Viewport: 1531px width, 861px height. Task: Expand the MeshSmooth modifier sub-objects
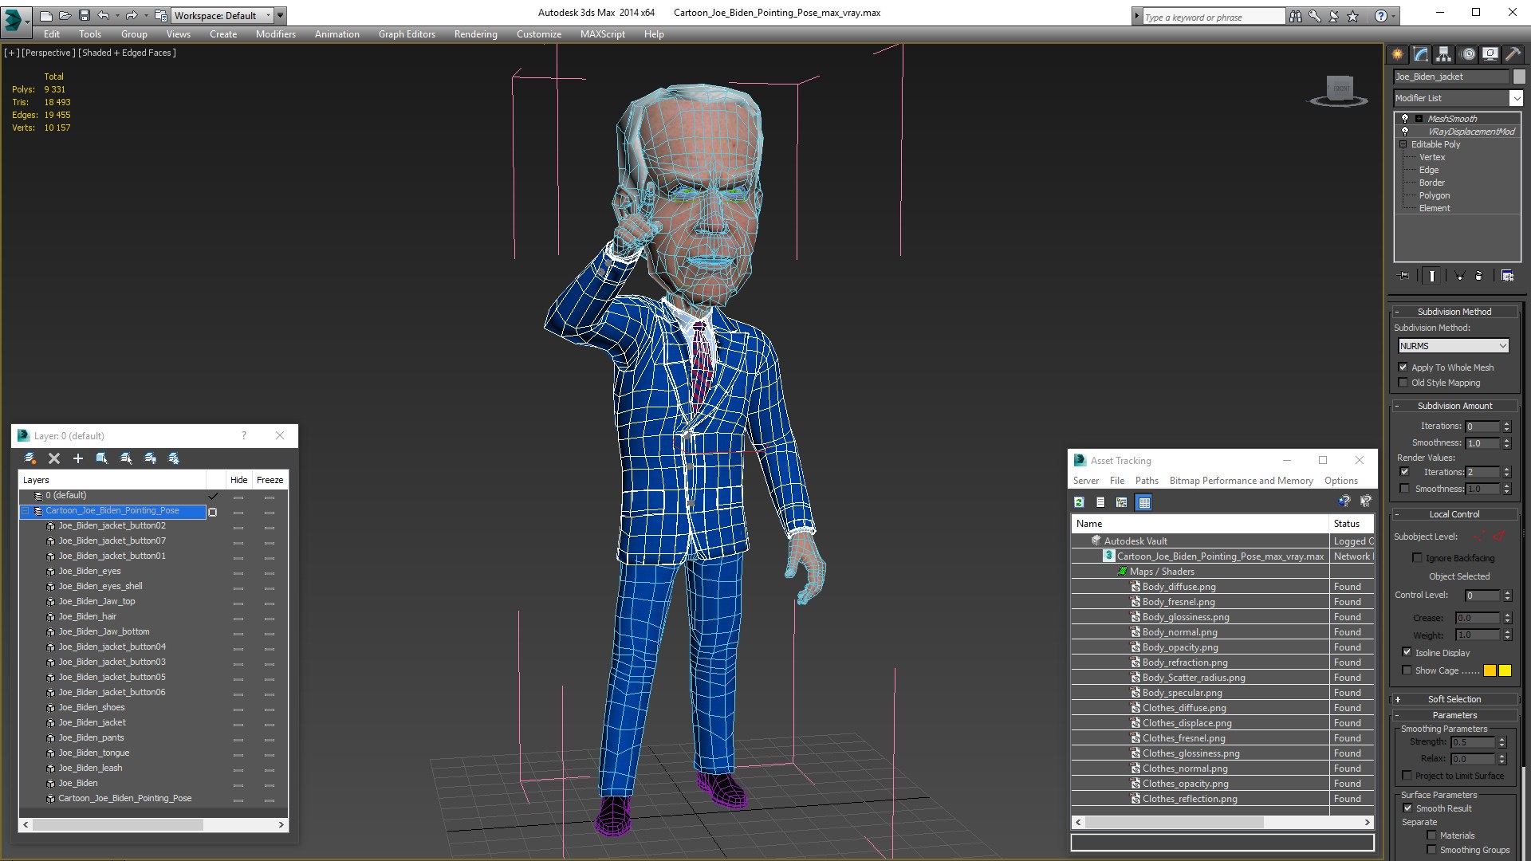(x=1419, y=118)
